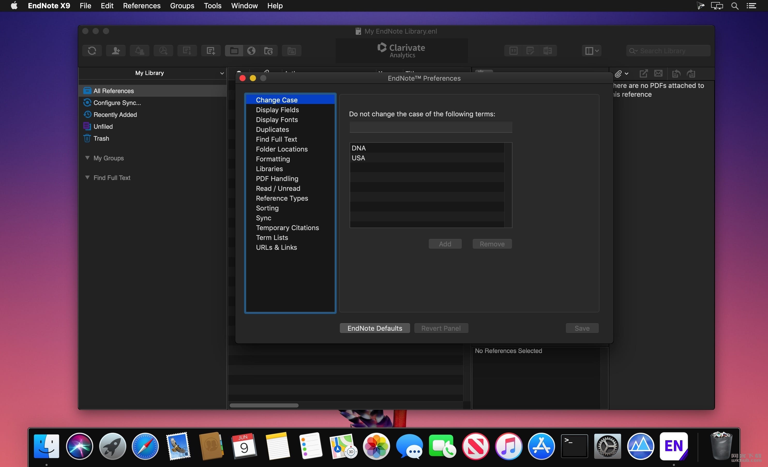
Task: Select the DNA term in the list
Action: [427, 148]
